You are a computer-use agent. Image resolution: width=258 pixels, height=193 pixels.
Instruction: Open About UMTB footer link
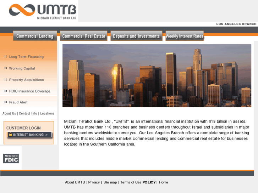click(x=75, y=182)
